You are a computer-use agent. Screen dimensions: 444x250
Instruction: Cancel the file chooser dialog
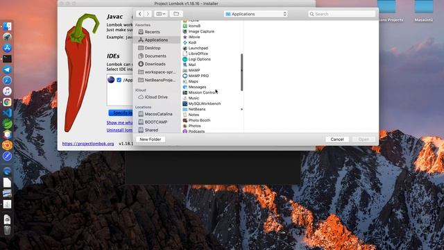click(337, 140)
